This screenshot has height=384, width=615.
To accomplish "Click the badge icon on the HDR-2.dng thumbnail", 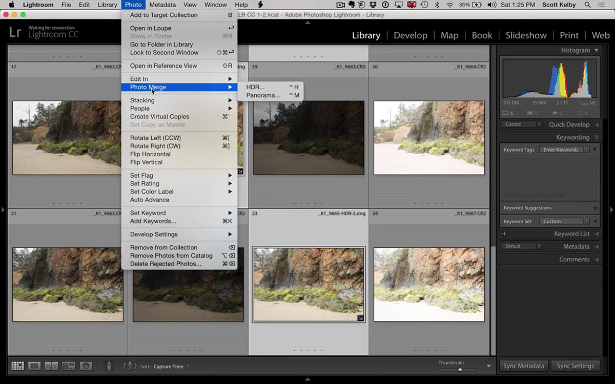I will [360, 318].
